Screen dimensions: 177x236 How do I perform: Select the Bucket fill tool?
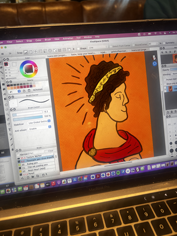tap(5, 94)
